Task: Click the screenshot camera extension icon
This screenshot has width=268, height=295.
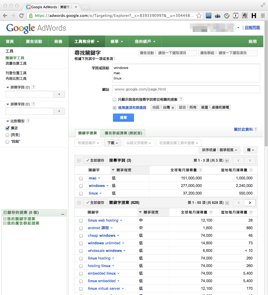Action: pyautogui.click(x=217, y=16)
